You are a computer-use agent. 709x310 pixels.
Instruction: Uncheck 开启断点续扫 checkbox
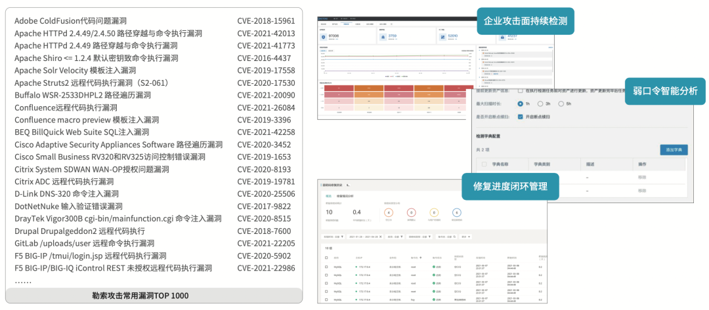521,117
